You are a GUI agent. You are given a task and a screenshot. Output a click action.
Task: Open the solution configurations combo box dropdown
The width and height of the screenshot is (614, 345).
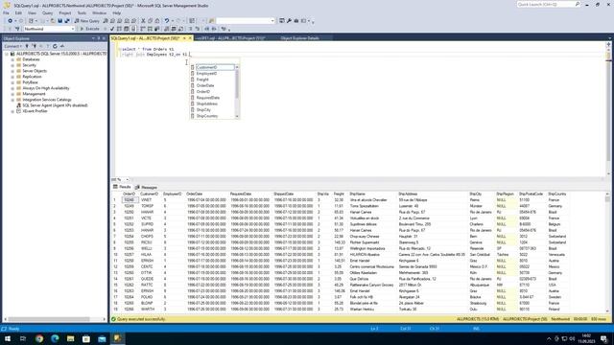272,21
